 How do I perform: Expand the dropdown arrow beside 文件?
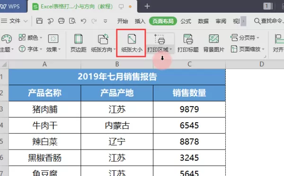coord(26,21)
